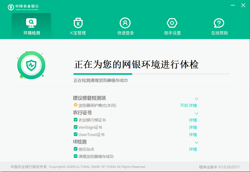Viewport: 250px width, 172px height.
Task: Toggle checkbox for UserTrust证书
Action: click(76, 134)
